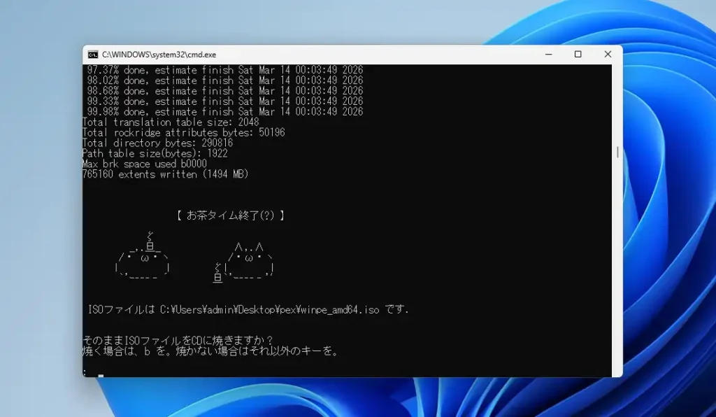Click the 99.98% done progress line

(224, 111)
